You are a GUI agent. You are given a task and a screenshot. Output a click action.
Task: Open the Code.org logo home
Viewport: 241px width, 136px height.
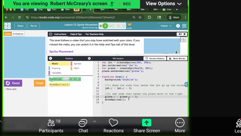(8, 26)
